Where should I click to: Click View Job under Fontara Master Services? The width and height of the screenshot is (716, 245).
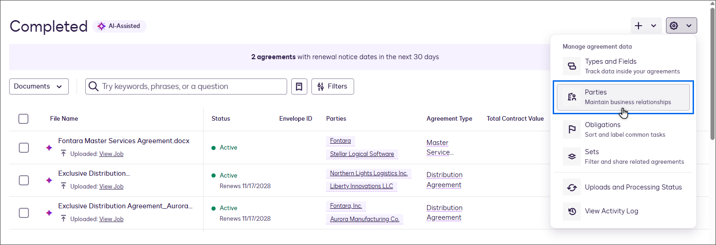[111, 154]
